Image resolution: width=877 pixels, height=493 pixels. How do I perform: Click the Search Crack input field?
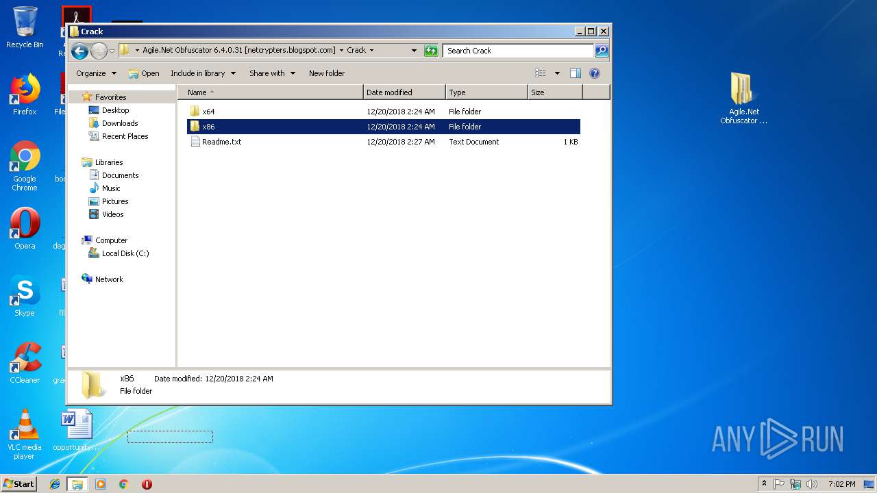[518, 51]
